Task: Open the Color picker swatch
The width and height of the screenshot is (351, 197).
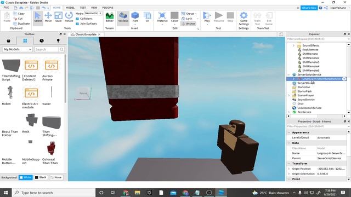Action: click(174, 18)
